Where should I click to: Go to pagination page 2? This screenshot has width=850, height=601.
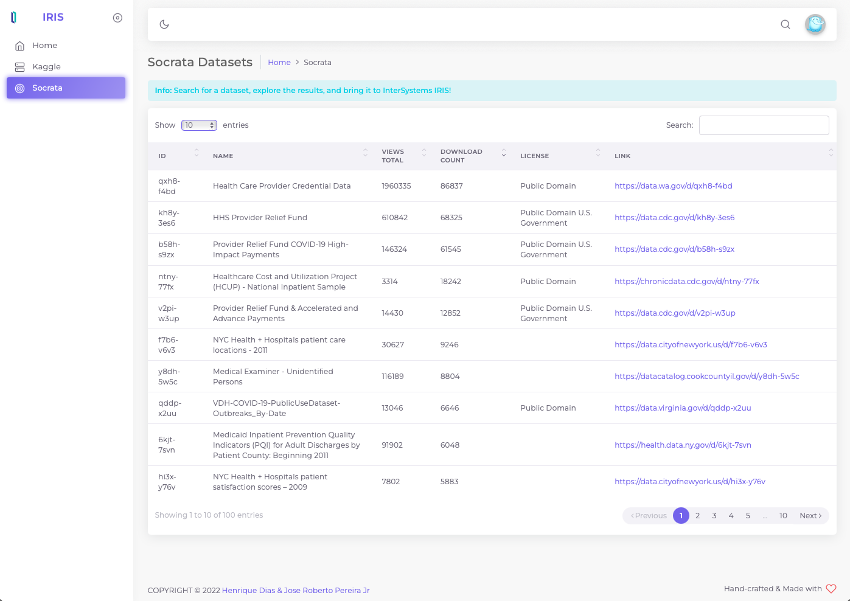(x=698, y=516)
